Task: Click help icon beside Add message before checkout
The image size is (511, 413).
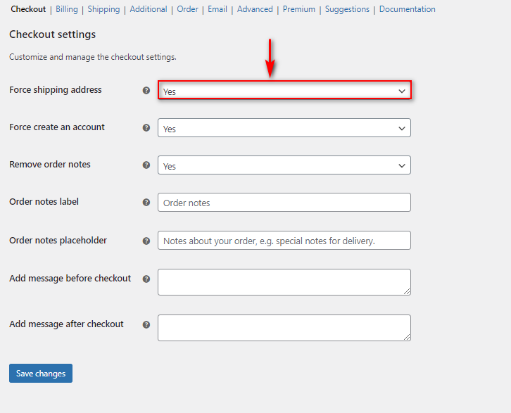Action: pos(146,279)
